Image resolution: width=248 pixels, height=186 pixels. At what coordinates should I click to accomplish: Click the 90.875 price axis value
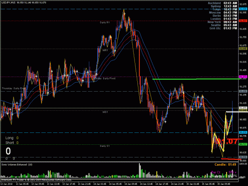coord(243,128)
